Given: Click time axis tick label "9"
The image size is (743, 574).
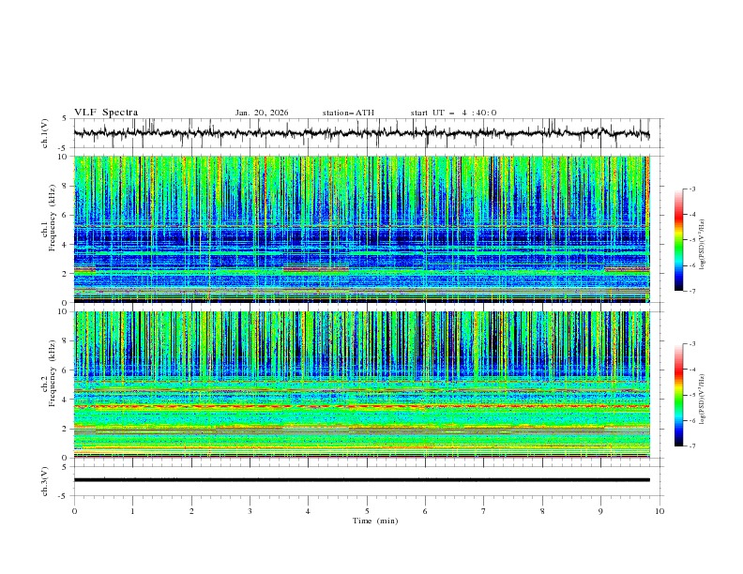Looking at the screenshot, I should point(600,511).
